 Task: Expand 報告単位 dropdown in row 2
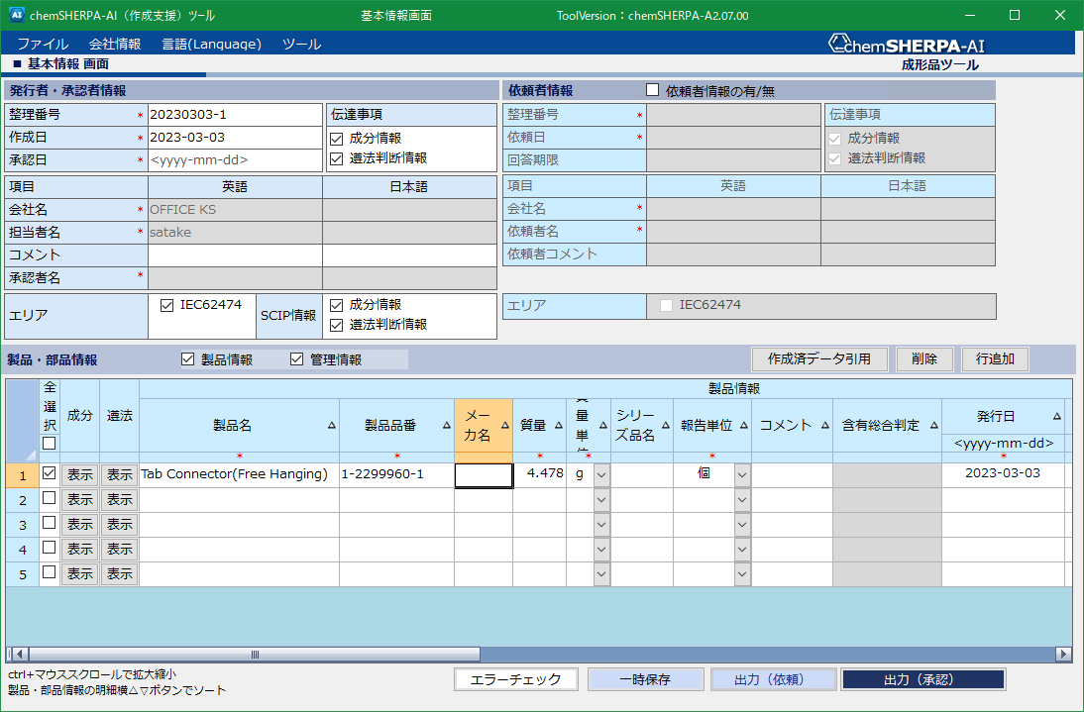pyautogui.click(x=742, y=500)
